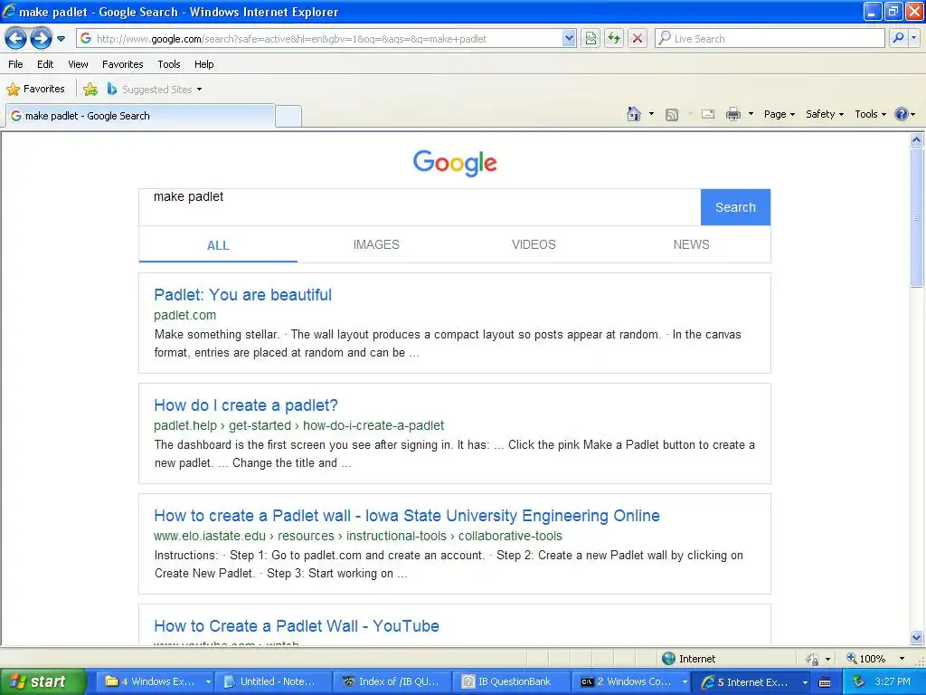Open the Tools menu in menu bar
Image resolution: width=926 pixels, height=695 pixels.
point(169,64)
